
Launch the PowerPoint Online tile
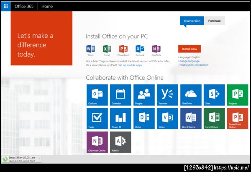238,119
